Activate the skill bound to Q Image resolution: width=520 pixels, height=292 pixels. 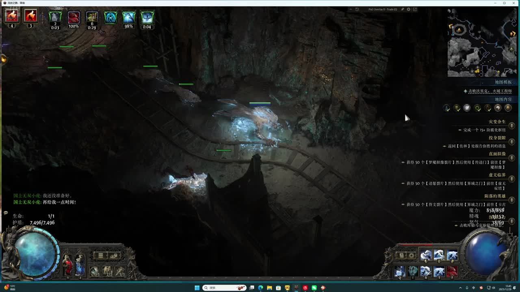tap(400, 271)
